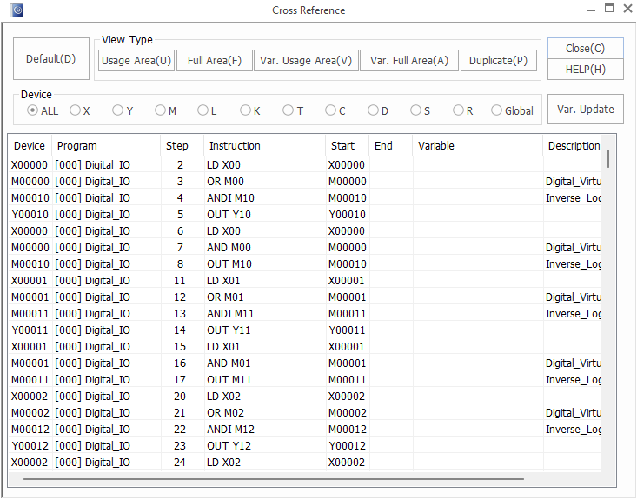This screenshot has width=637, height=500.
Task: Click the Cross Reference app icon in title bar
Action: click(x=17, y=10)
